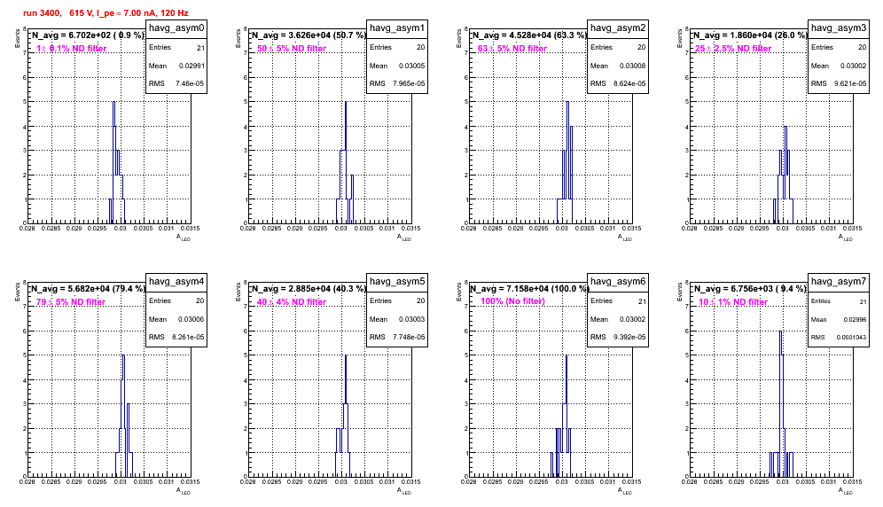This screenshot has width=883, height=507.
Task: Click Mean value 0.03003 in havg_asym5
Action: coord(412,319)
